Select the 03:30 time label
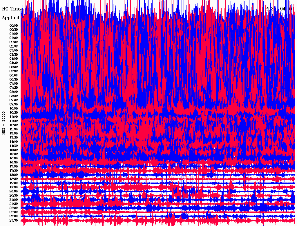 [14, 54]
